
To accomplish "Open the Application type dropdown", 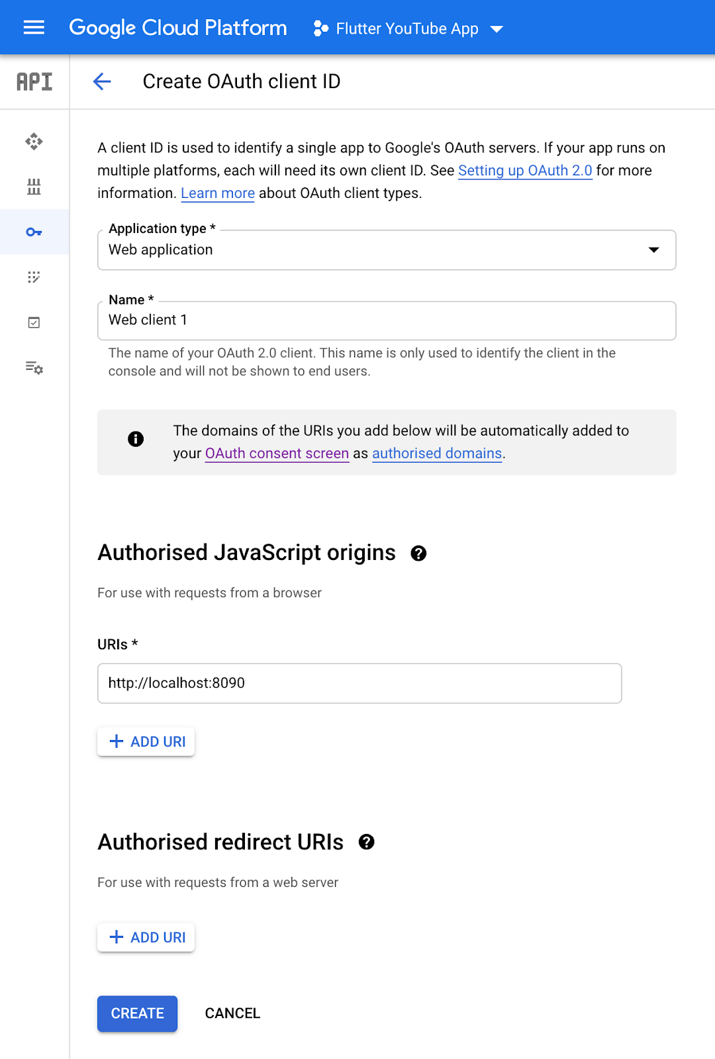I will pos(387,250).
